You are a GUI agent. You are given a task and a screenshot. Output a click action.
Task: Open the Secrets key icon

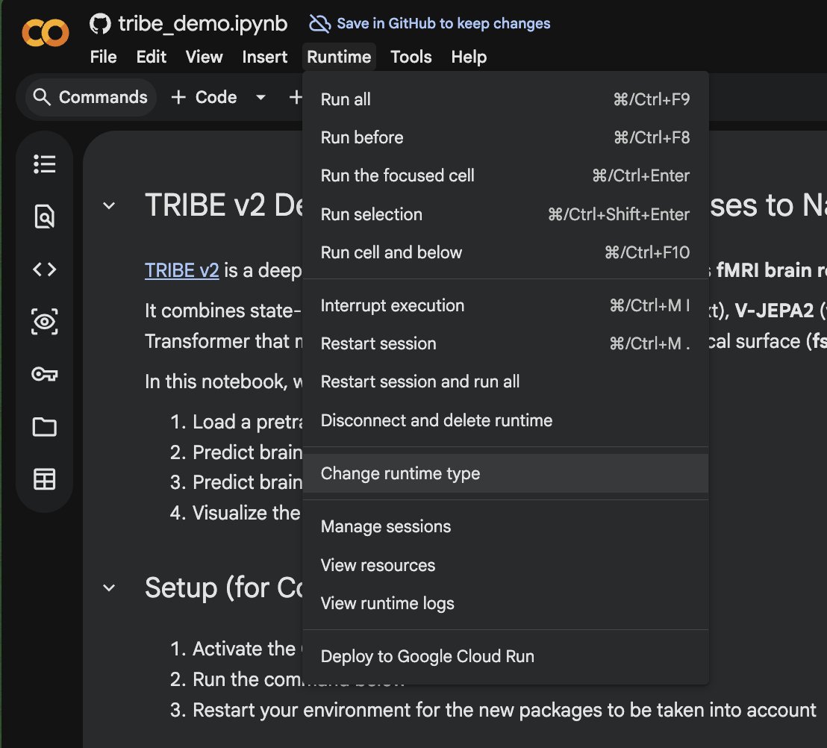pyautogui.click(x=45, y=374)
